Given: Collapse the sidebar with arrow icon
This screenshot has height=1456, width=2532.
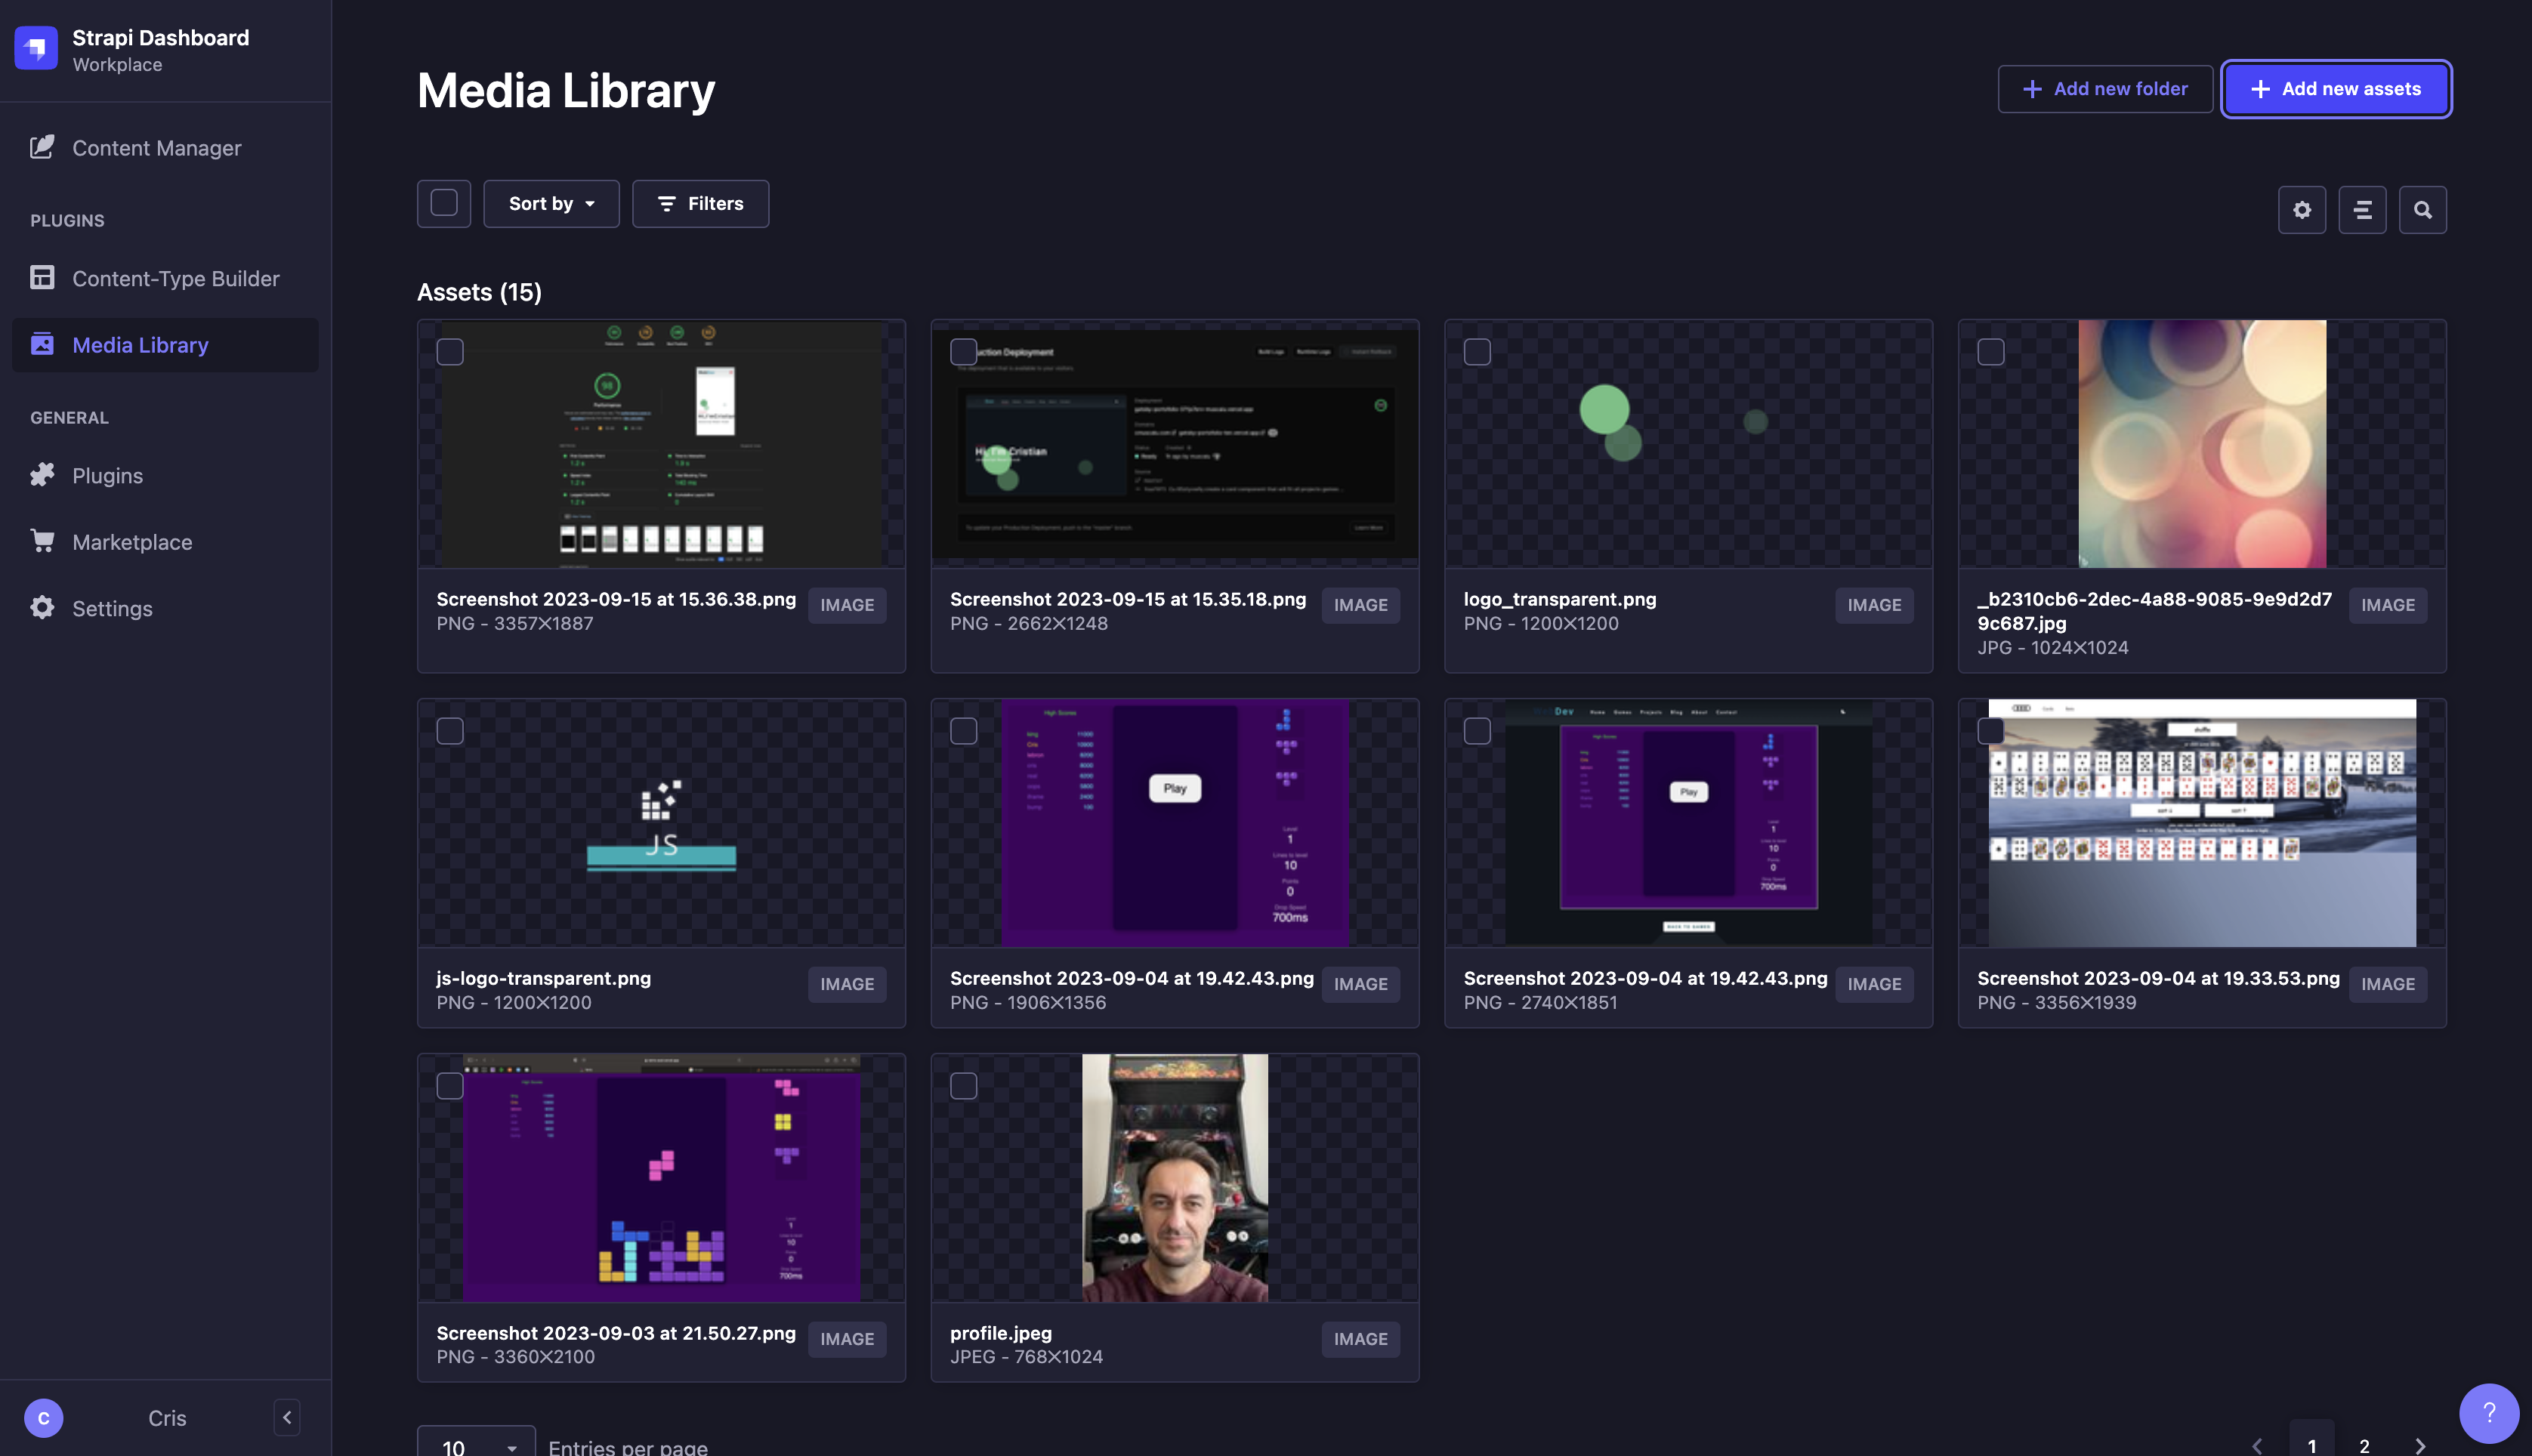Looking at the screenshot, I should 287,1417.
